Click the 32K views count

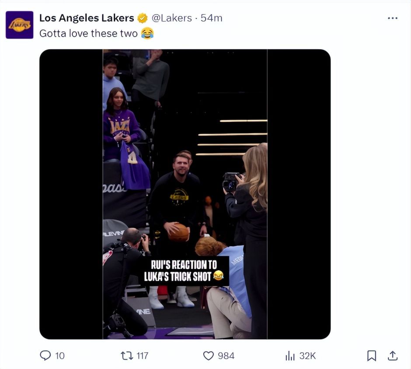pos(307,355)
